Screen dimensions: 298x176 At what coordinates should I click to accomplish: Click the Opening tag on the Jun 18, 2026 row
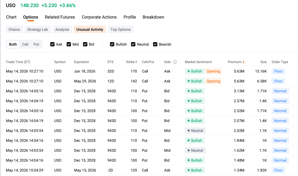pos(213,71)
